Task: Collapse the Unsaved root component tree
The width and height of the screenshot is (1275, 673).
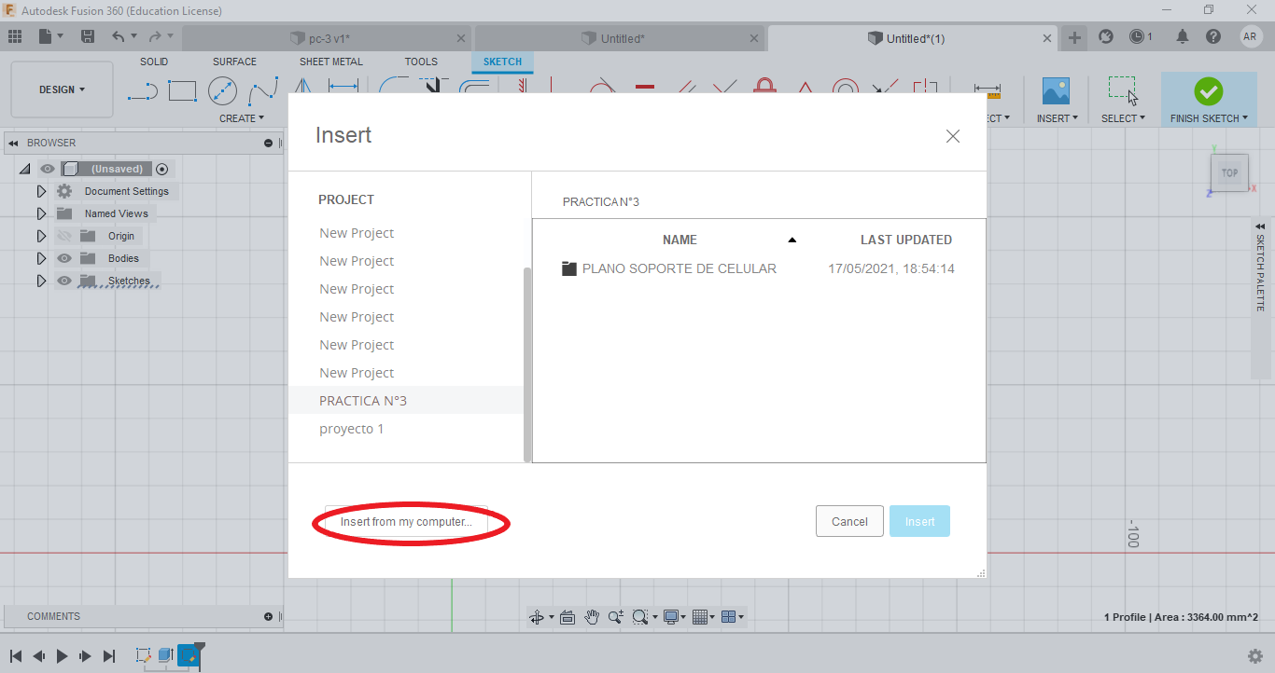Action: click(24, 169)
